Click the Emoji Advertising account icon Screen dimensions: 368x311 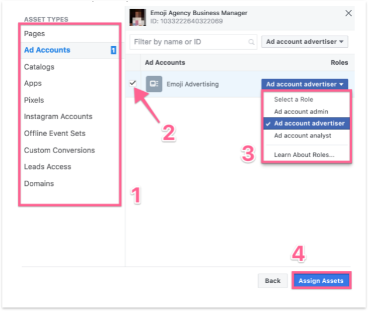(154, 84)
